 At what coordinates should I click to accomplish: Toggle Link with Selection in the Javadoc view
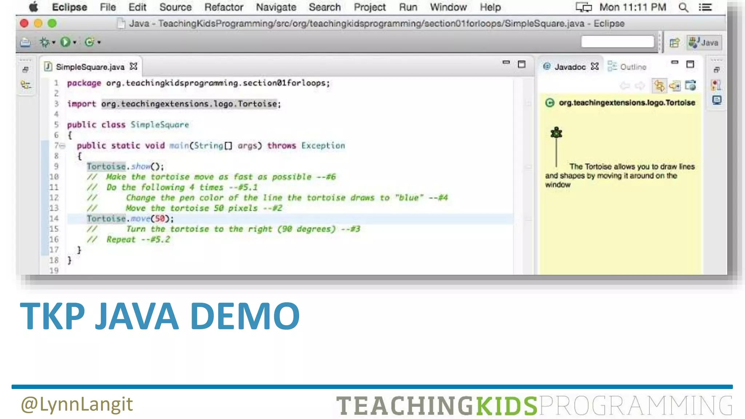pos(659,85)
